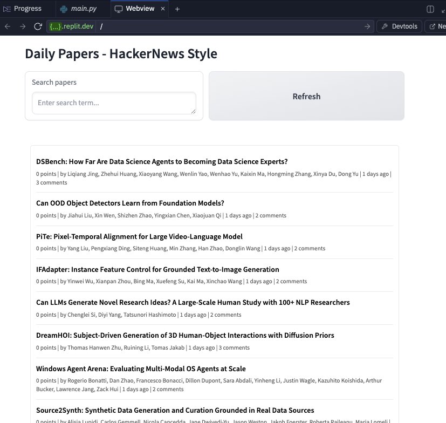Click the go arrow in the URL bar
The width and height of the screenshot is (446, 423).
click(367, 26)
